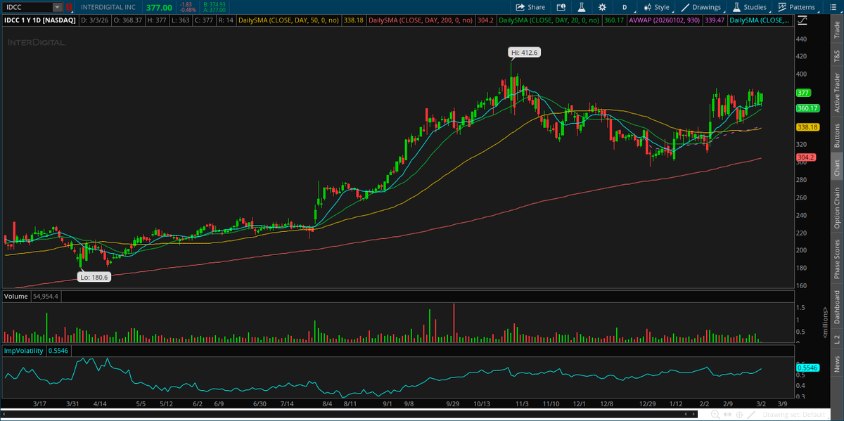
Task: Toggle the price axis scale icon at top right
Action: [x=803, y=21]
